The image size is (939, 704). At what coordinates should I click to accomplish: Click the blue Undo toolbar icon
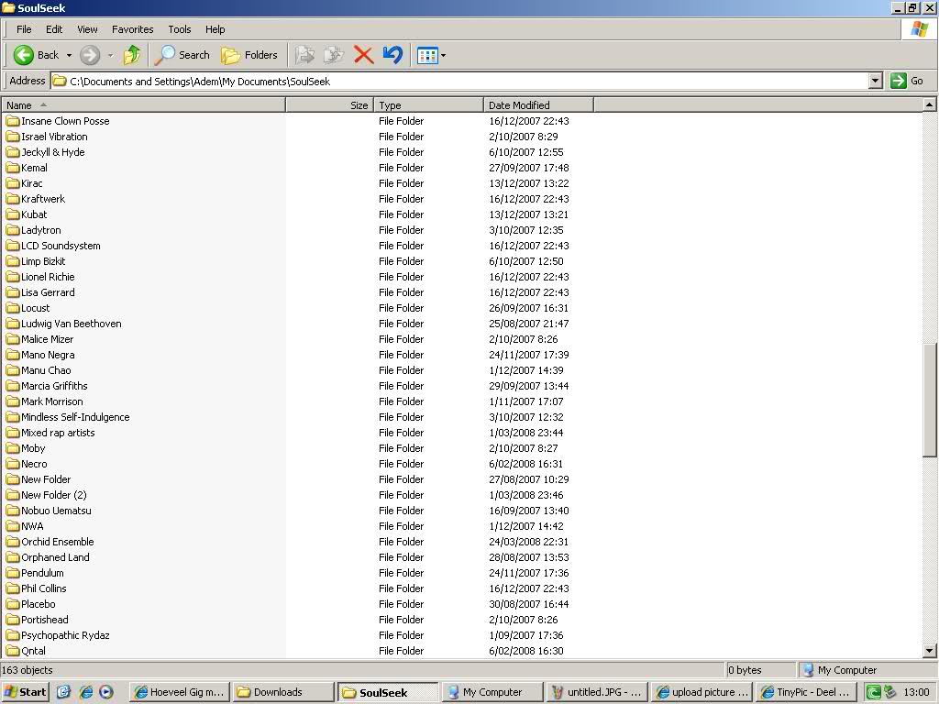[392, 55]
